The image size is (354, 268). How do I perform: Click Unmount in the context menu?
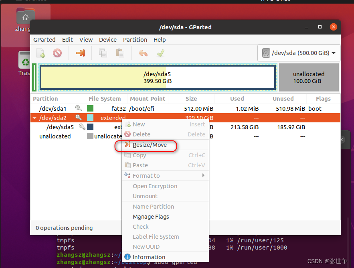[x=165, y=196]
